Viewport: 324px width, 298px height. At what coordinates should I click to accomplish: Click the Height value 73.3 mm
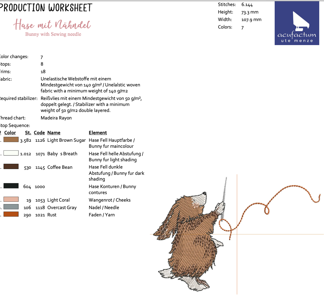[250, 12]
